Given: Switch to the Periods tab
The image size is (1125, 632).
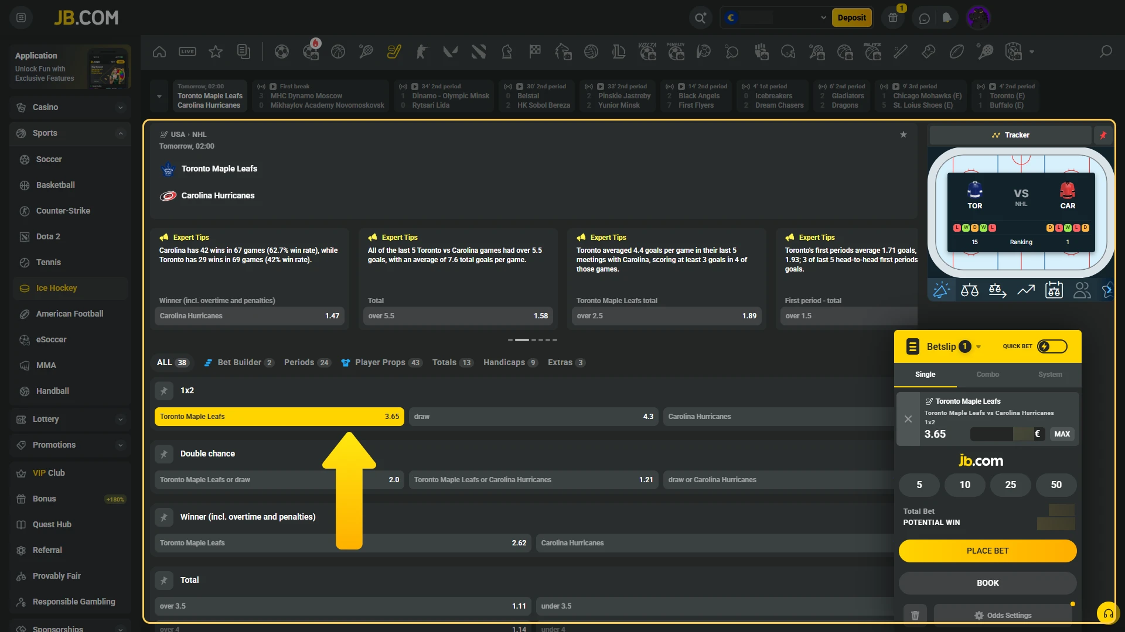Looking at the screenshot, I should click(308, 363).
